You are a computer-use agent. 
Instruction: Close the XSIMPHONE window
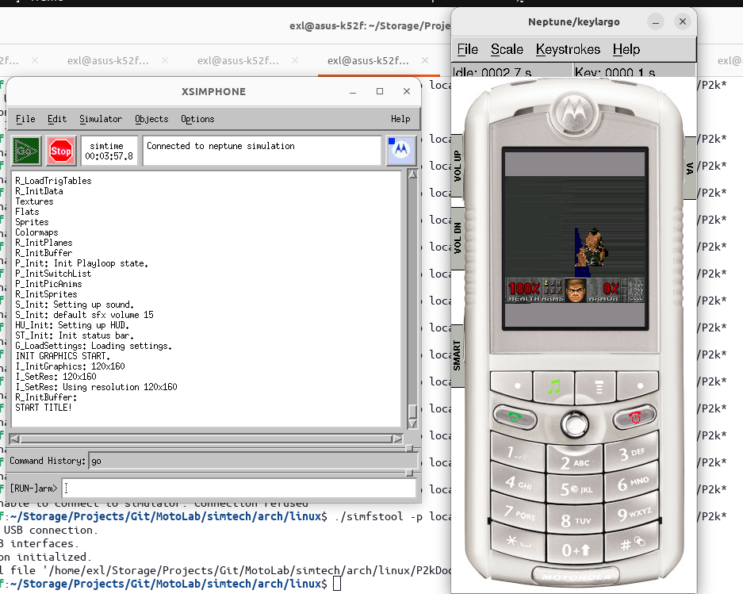[407, 91]
